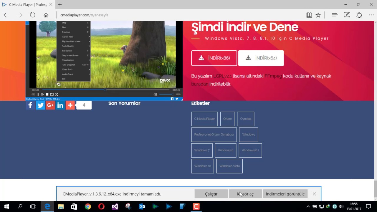Open the Windows Start menu

click(x=6, y=206)
